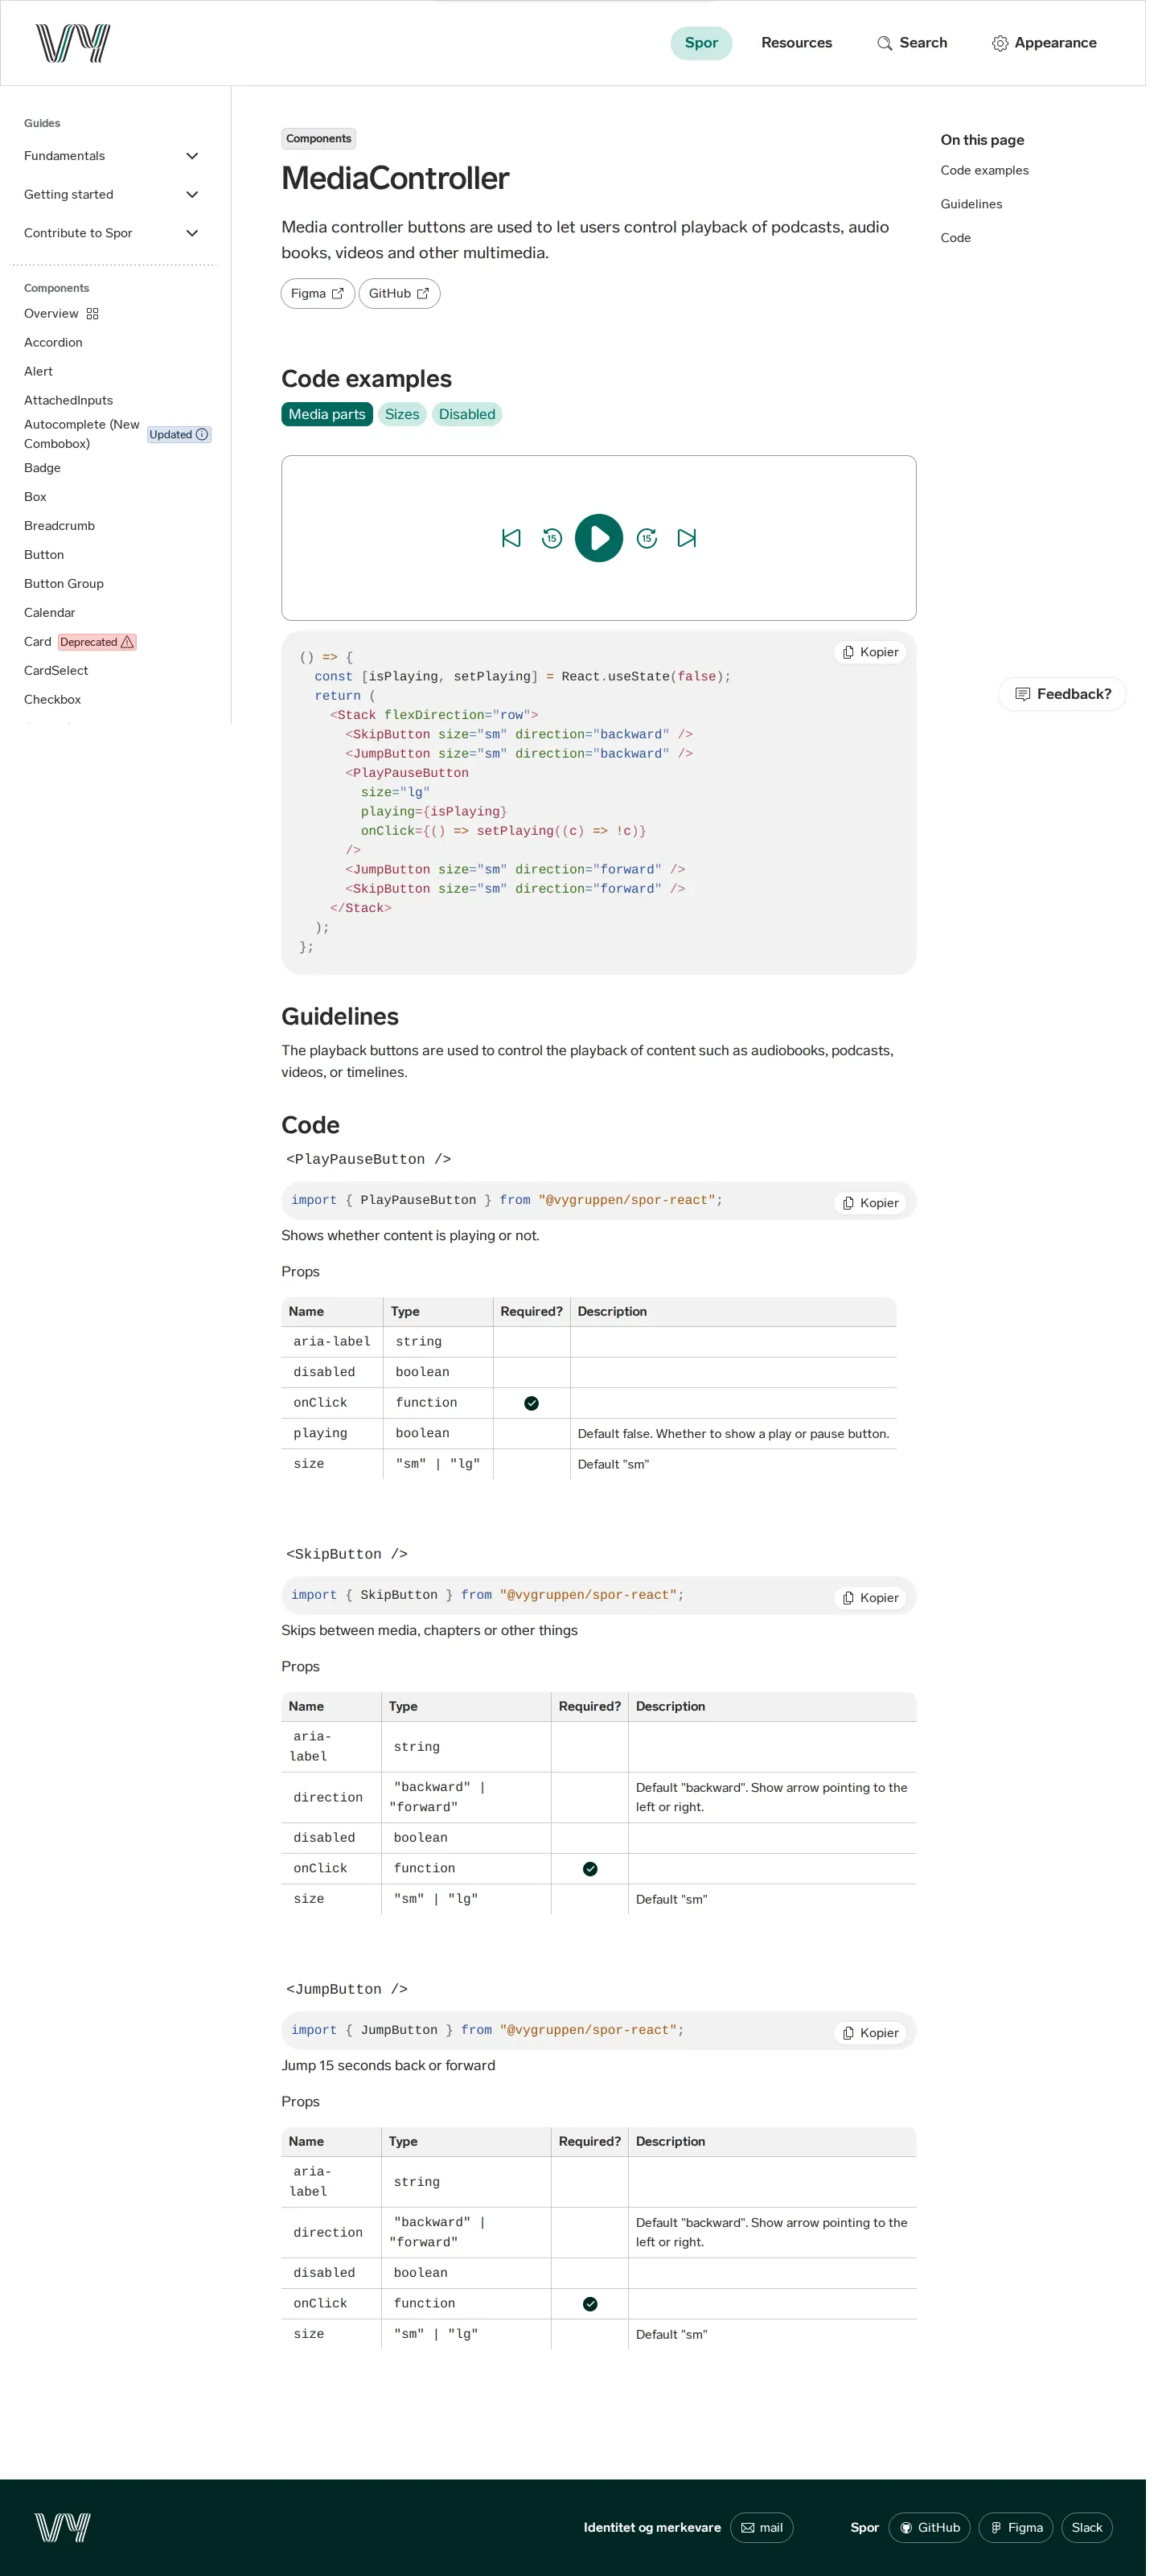Click the skip forward media button
Image resolution: width=1158 pixels, height=2576 pixels.
click(686, 538)
